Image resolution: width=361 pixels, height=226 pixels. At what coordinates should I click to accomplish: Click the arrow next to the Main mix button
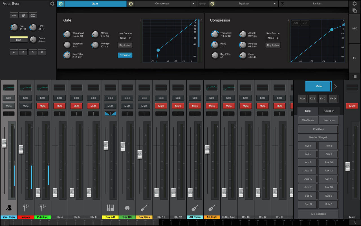(x=335, y=86)
